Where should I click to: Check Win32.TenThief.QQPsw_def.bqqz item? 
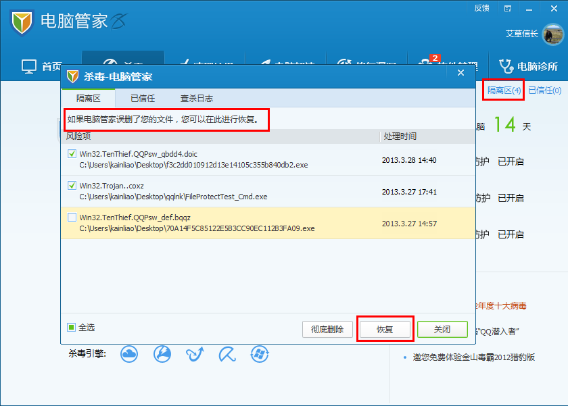[x=72, y=218]
